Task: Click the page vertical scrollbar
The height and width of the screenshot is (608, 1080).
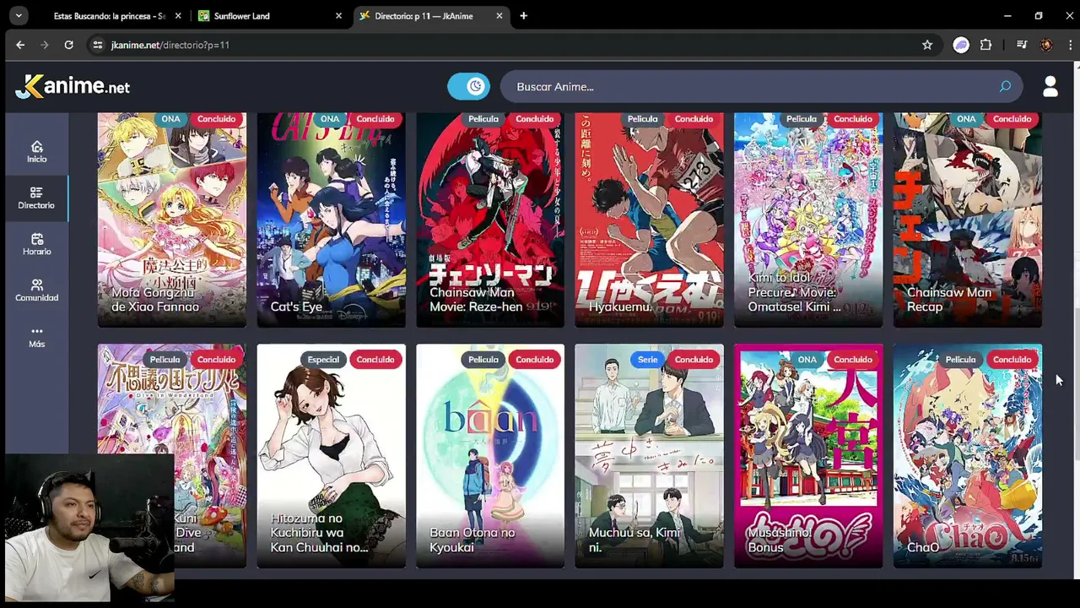Action: pyautogui.click(x=1076, y=384)
